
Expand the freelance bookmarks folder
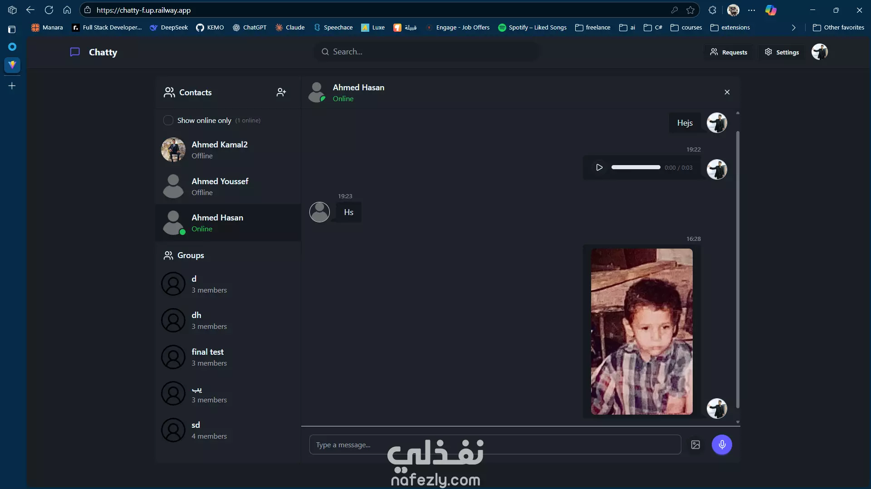592,28
